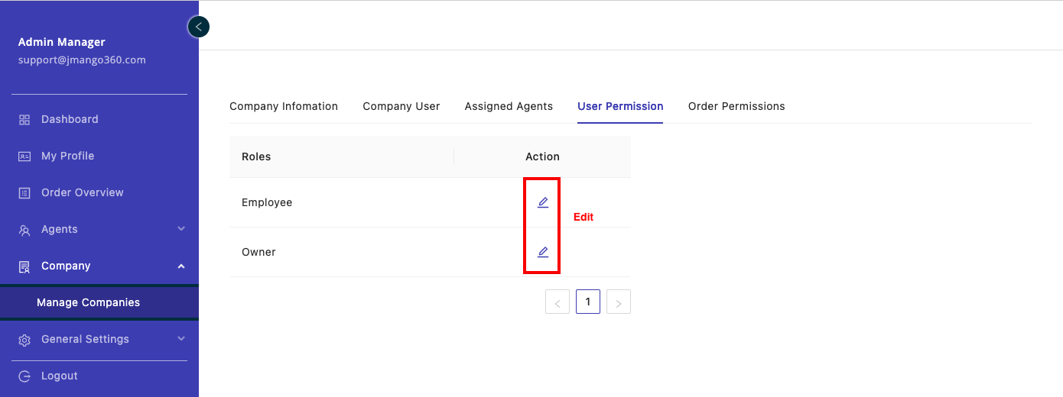Image resolution: width=1063 pixels, height=397 pixels.
Task: Click the Dashboard grid icon
Action: point(24,120)
